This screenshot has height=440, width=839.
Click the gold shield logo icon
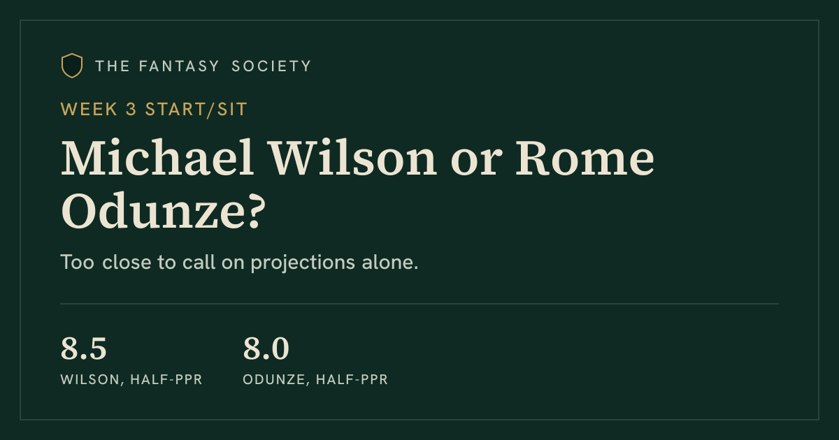[x=72, y=66]
